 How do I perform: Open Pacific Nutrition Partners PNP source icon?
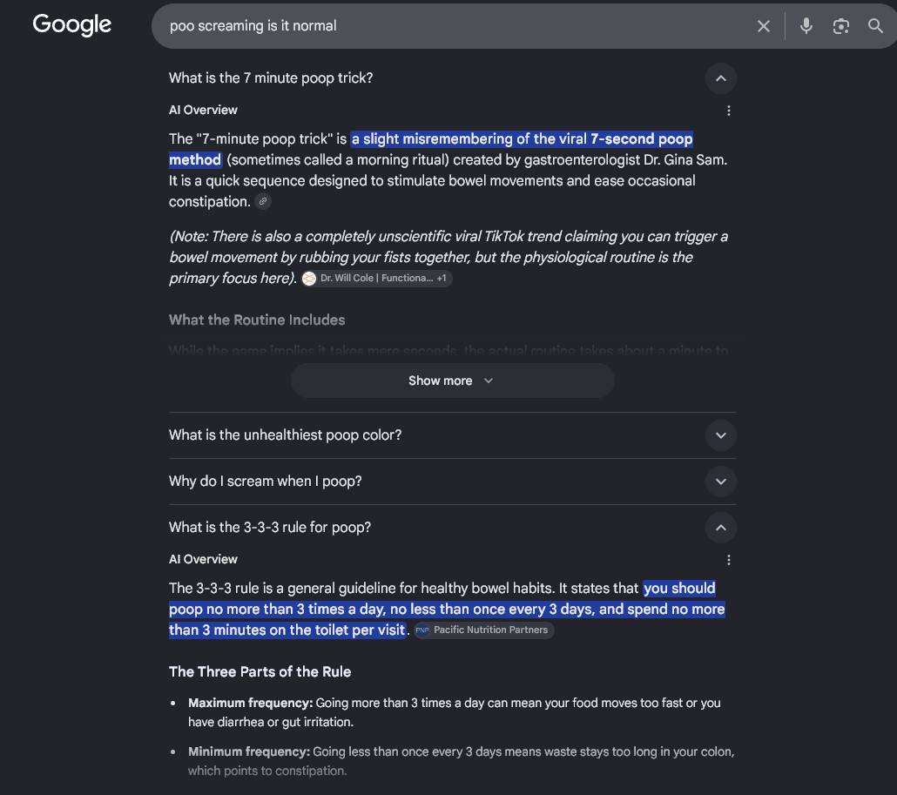pyautogui.click(x=422, y=630)
